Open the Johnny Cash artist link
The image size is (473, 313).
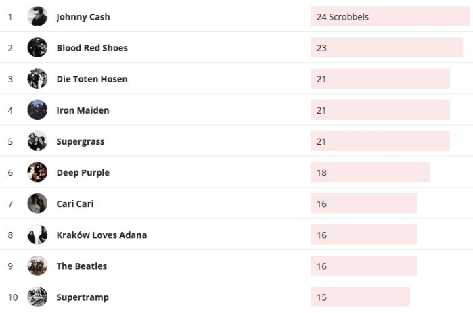tap(83, 17)
